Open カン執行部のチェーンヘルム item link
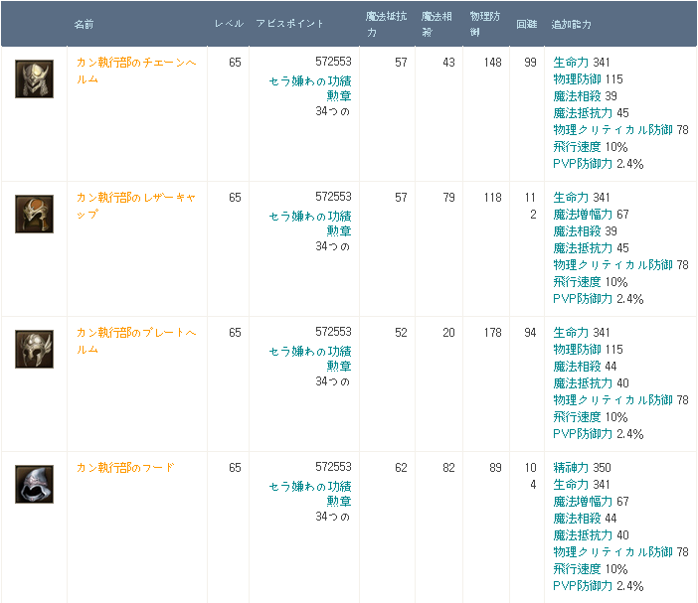The width and height of the screenshot is (698, 603). (136, 71)
